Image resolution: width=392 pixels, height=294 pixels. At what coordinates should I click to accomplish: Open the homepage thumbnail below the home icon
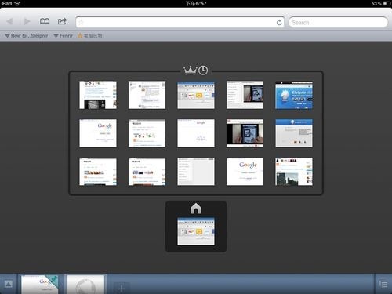(196, 231)
